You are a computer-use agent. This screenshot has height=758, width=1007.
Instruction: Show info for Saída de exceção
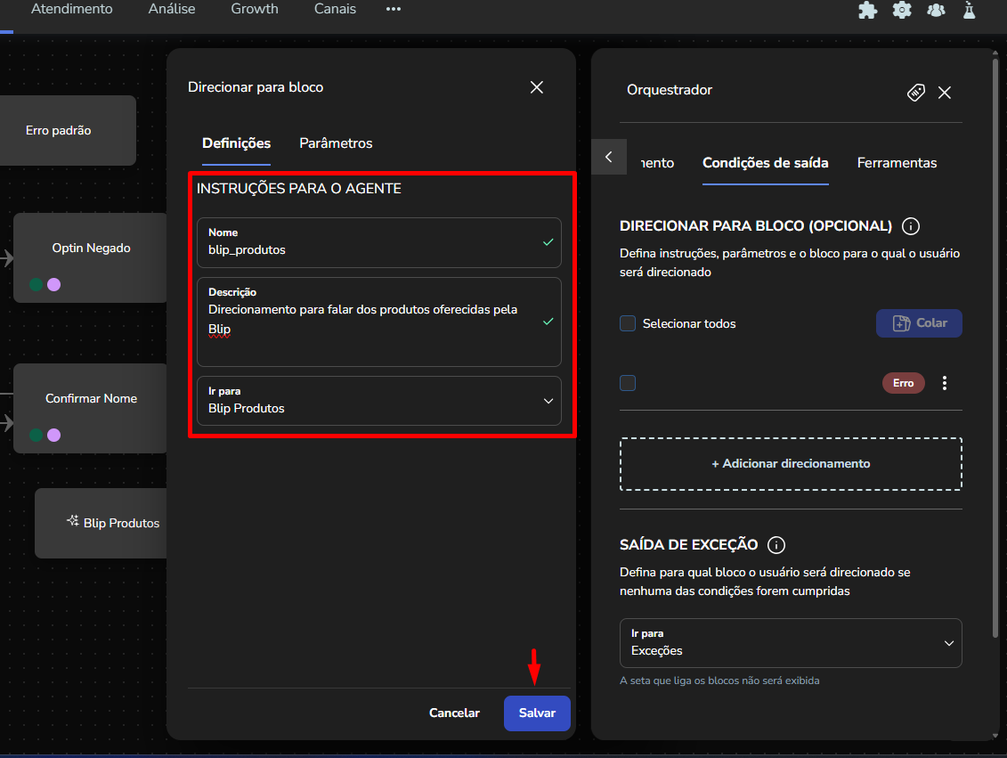click(x=776, y=545)
